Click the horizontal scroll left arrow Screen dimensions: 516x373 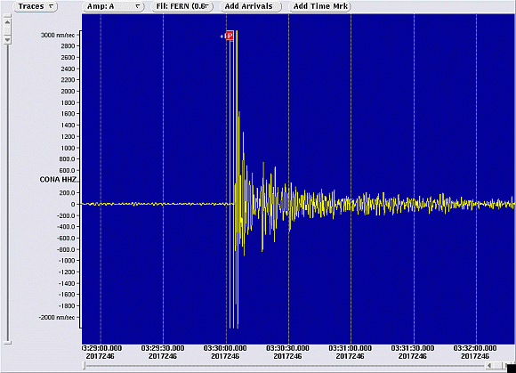point(489,365)
